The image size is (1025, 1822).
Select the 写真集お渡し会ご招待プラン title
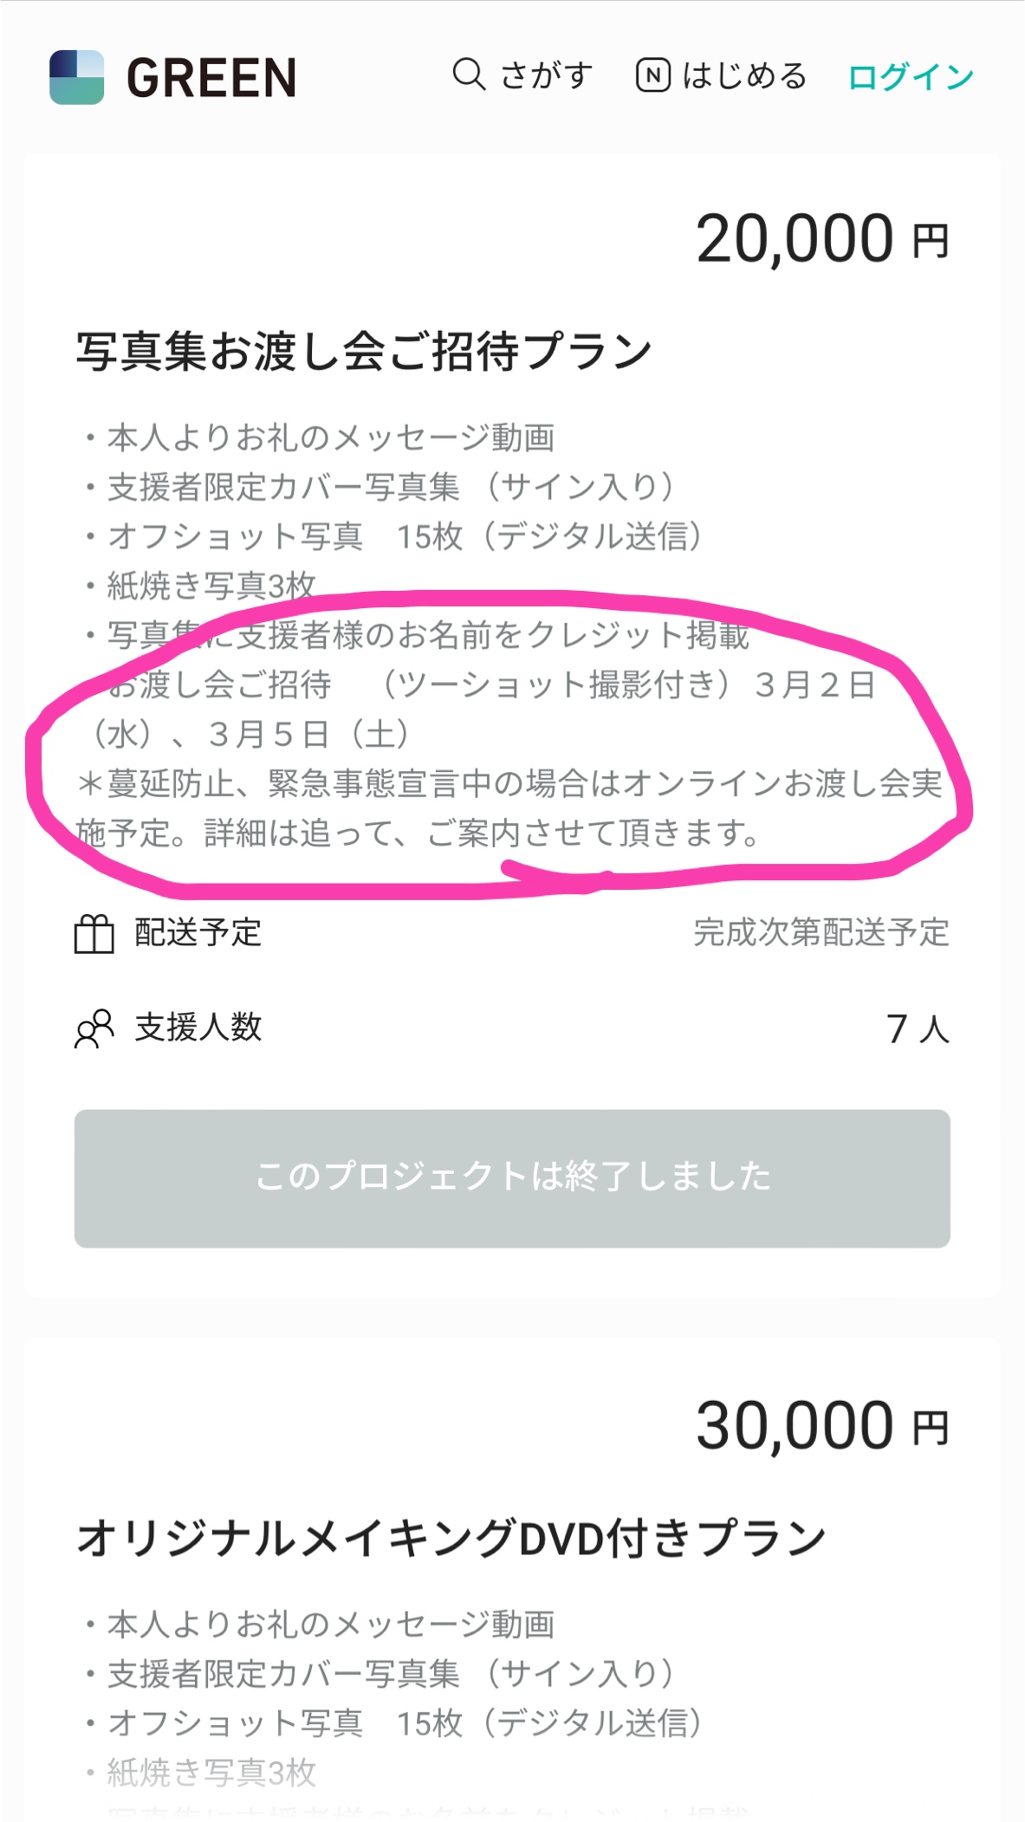click(364, 352)
